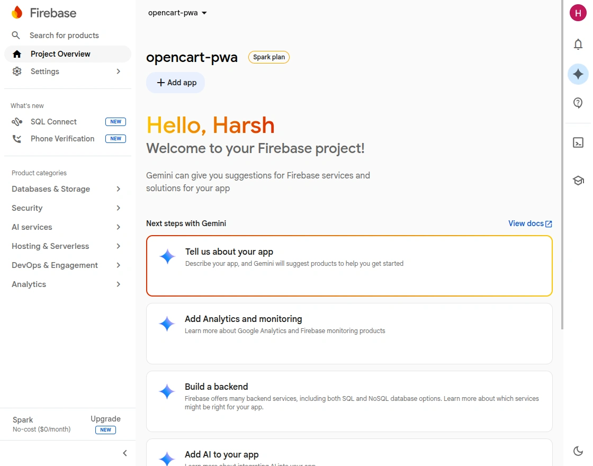Image resolution: width=593 pixels, height=466 pixels.
Task: Open the opencart-pwa project selector dropdown
Action: point(177,13)
